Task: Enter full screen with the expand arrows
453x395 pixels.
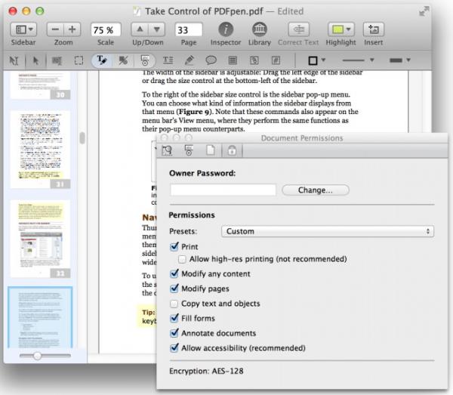Action: tap(424, 11)
